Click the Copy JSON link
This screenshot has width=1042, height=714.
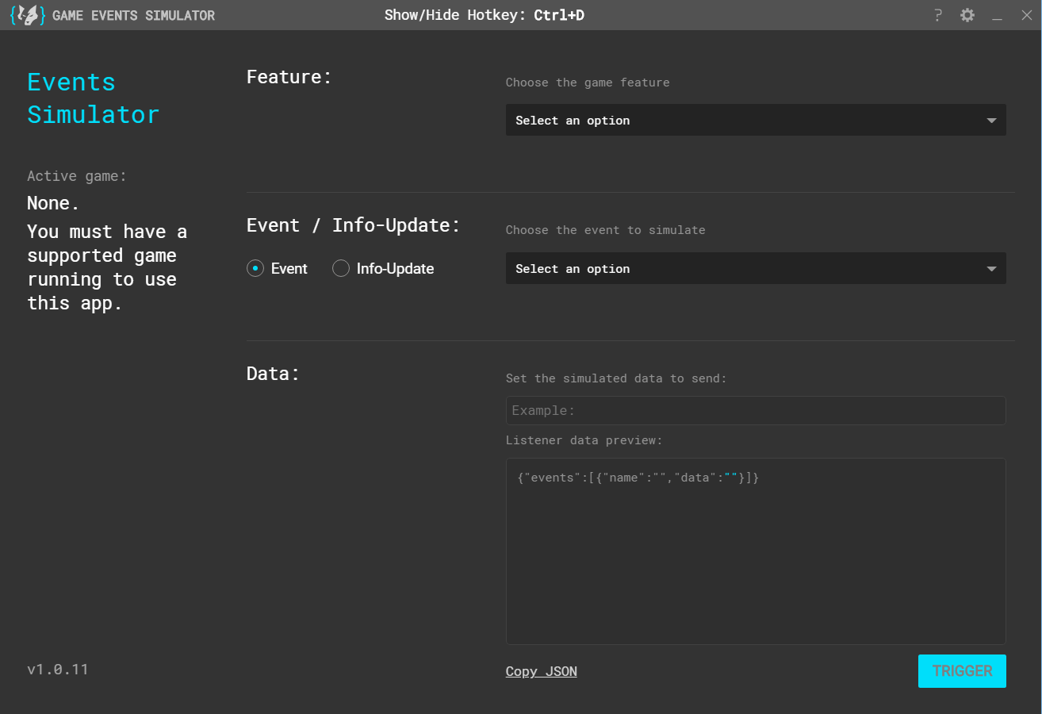click(x=542, y=671)
